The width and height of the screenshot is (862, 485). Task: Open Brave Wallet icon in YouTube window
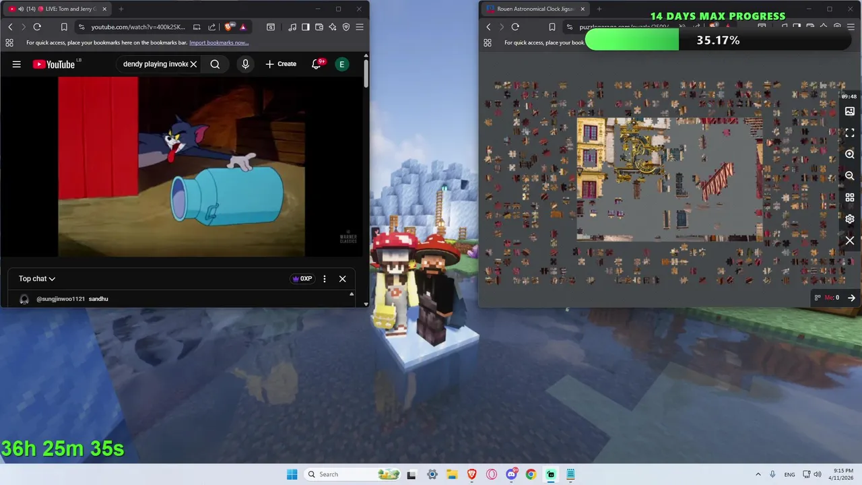(319, 27)
